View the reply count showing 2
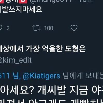The height and width of the screenshot is (103, 103). 8,28
